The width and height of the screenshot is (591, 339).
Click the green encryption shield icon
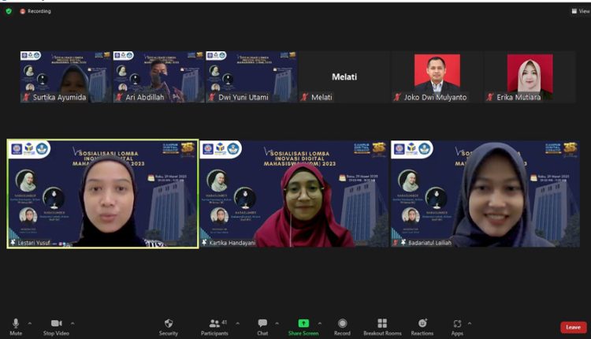9,11
